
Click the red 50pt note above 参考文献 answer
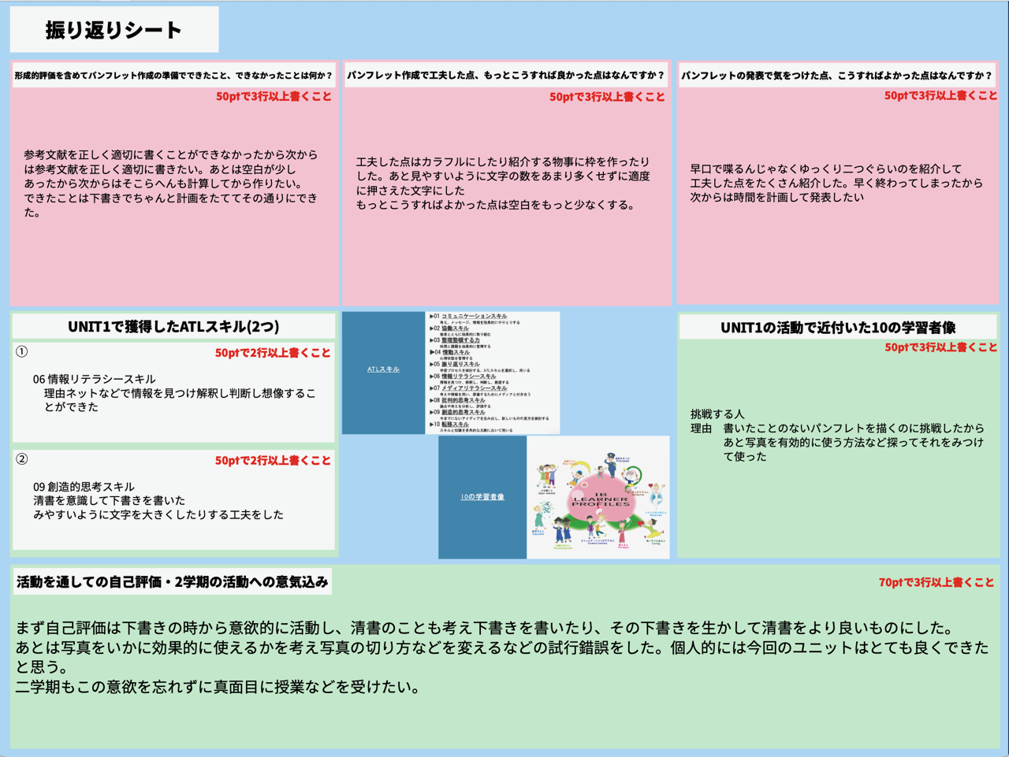pyautogui.click(x=274, y=96)
